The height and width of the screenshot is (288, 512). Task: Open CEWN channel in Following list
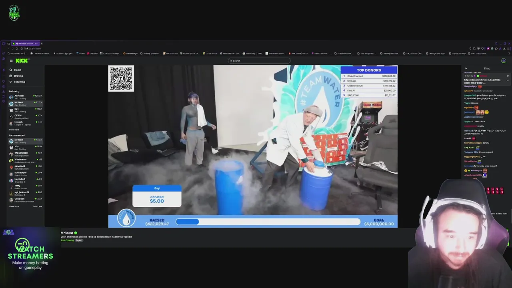[x=26, y=116]
